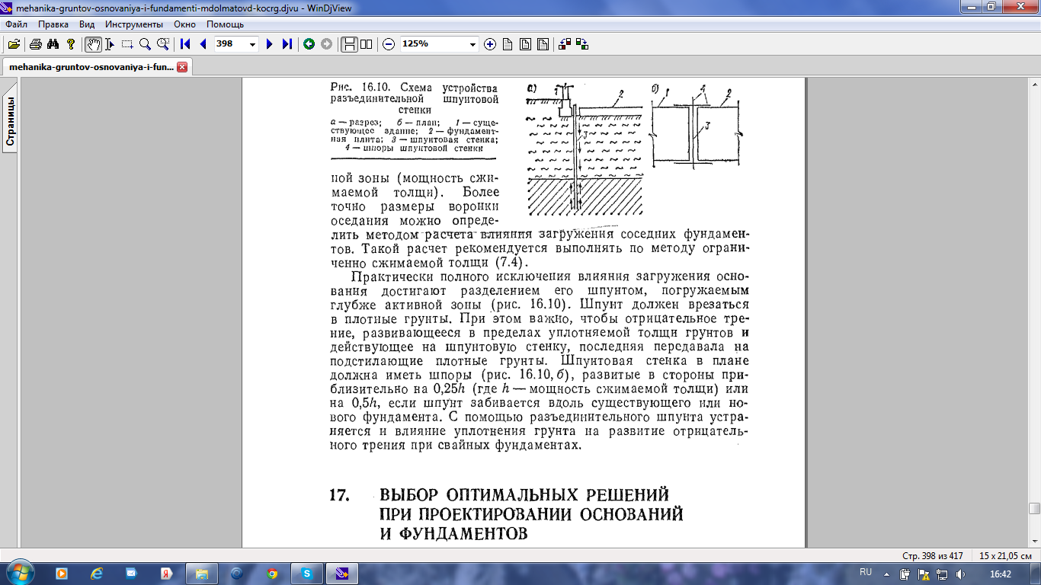
Task: Open the Файл menu
Action: click(16, 24)
